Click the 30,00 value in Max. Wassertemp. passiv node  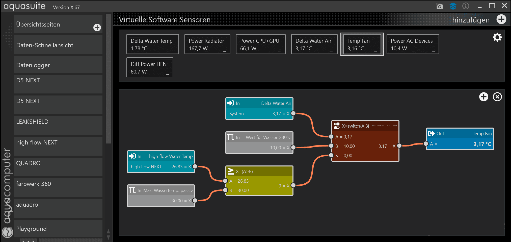[x=177, y=201]
